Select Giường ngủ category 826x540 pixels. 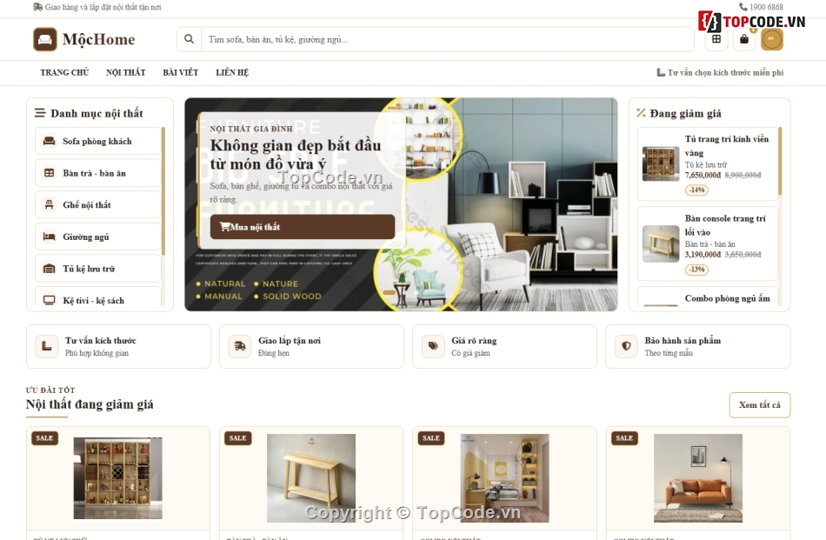click(98, 237)
